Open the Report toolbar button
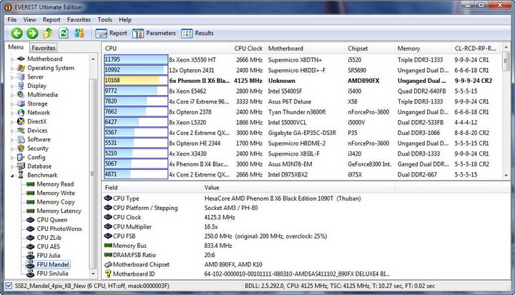The height and width of the screenshot is (295, 515). 111,33
